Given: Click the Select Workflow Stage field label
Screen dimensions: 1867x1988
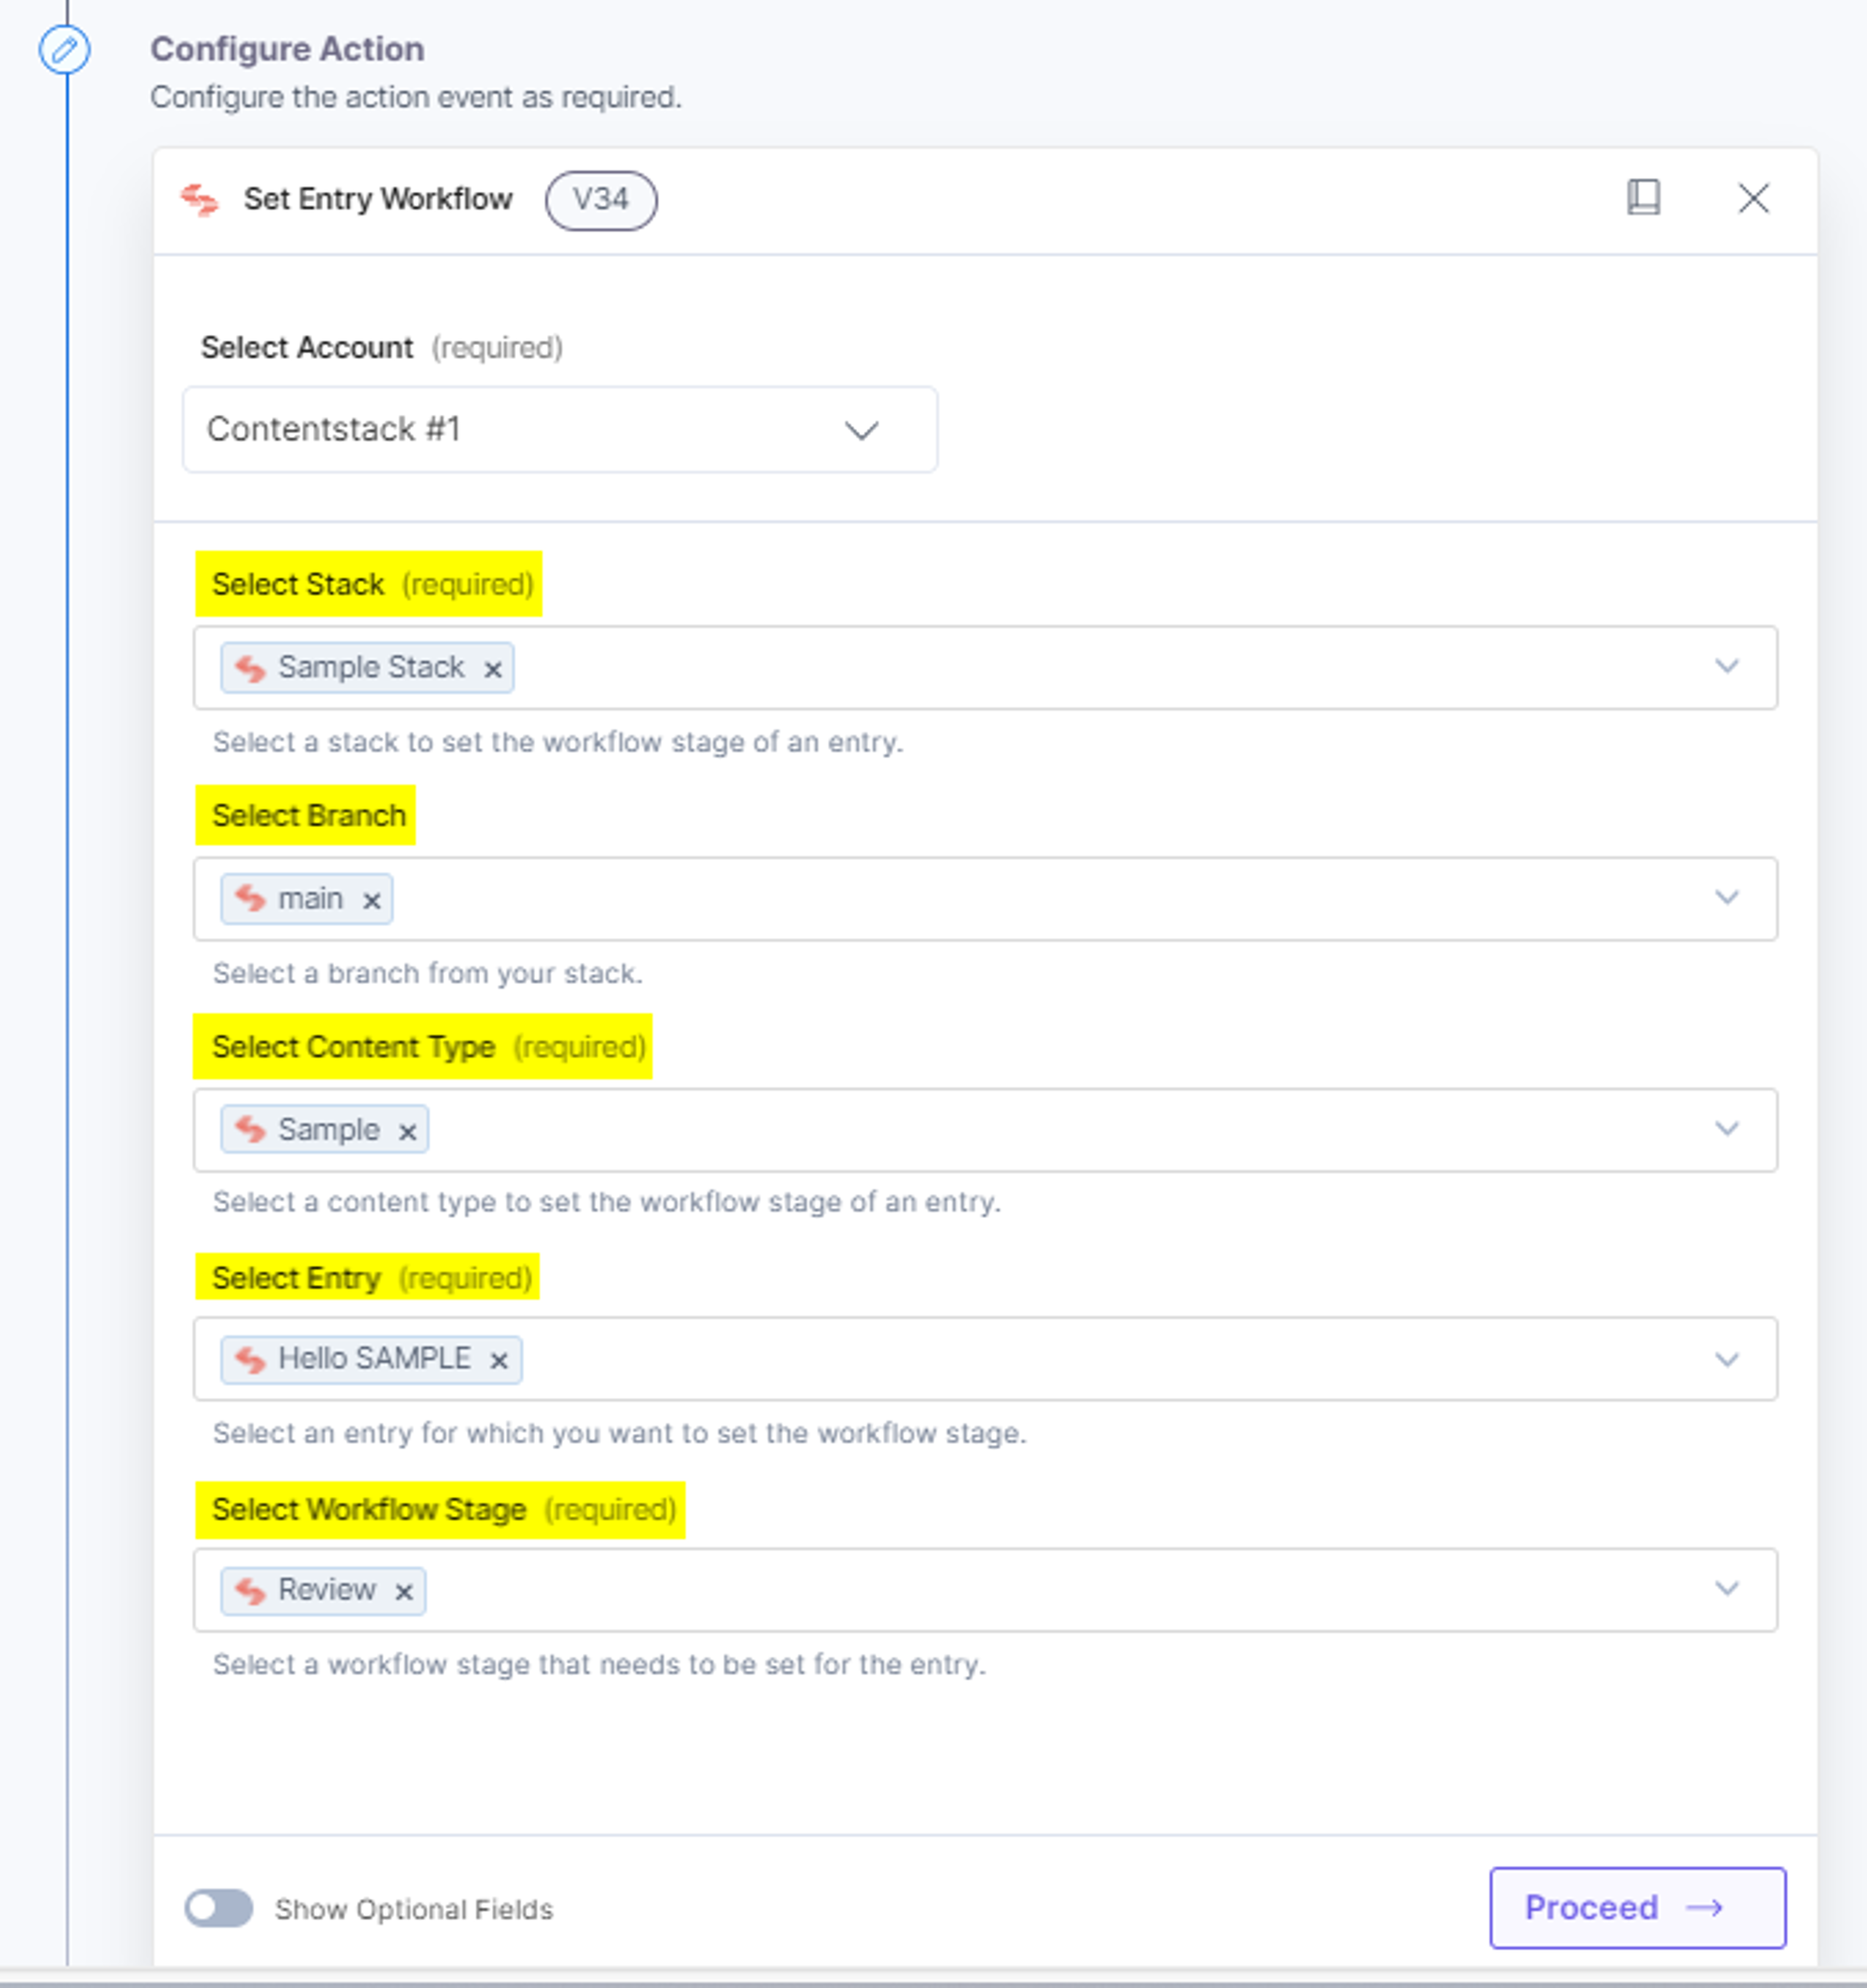Looking at the screenshot, I should tap(369, 1509).
